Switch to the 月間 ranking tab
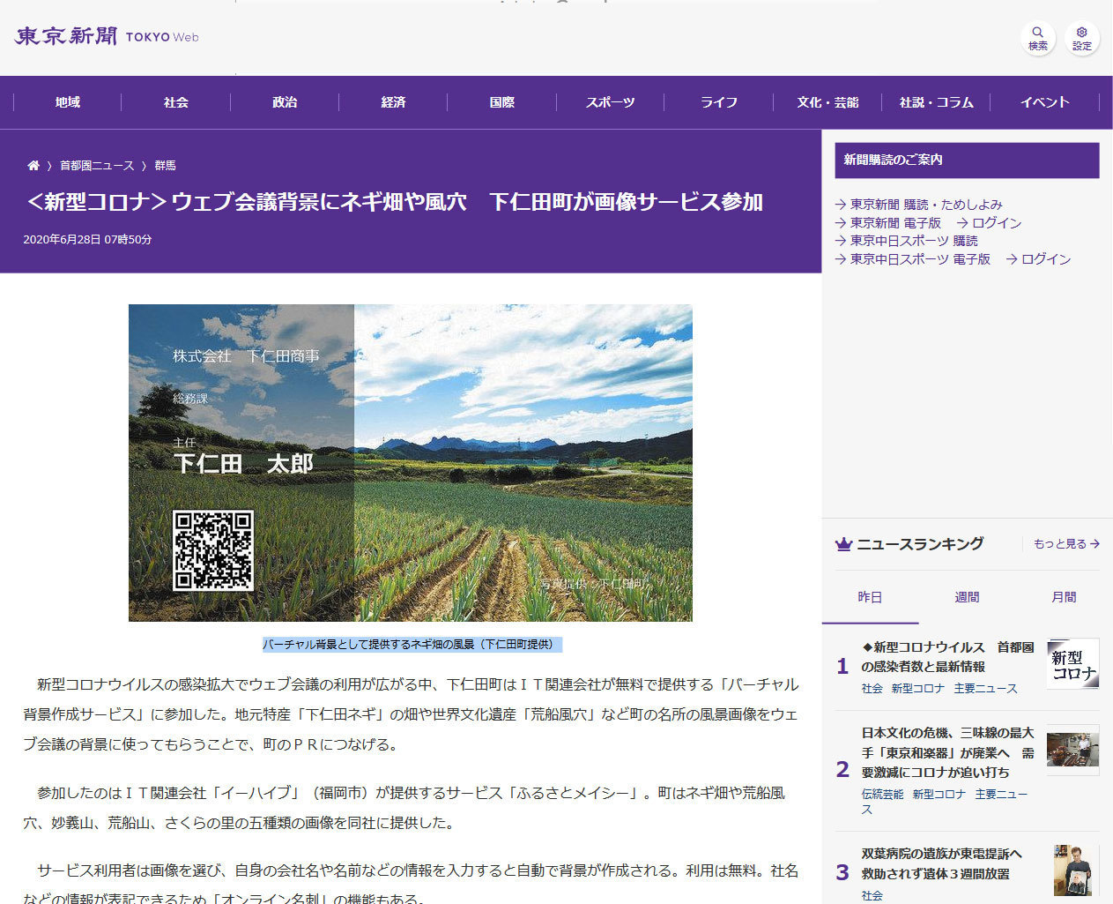Viewport: 1113px width, 904px height. click(1064, 597)
